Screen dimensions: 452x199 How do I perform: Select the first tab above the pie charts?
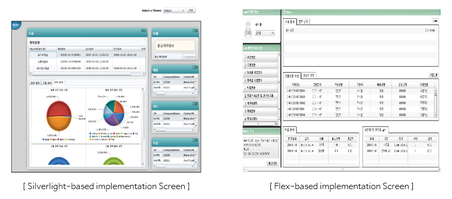coord(35,83)
